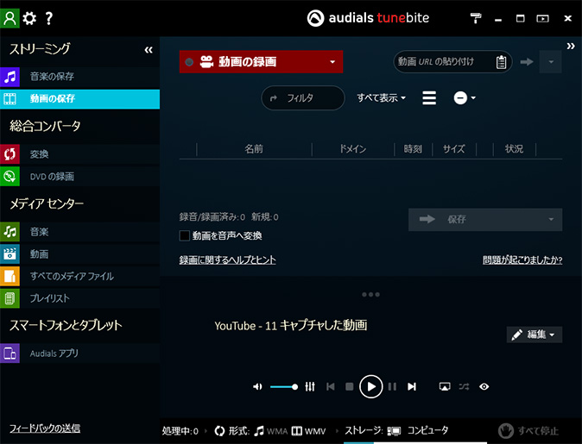This screenshot has height=444, width=582.
Task: Click the 保存 save button
Action: point(485,219)
